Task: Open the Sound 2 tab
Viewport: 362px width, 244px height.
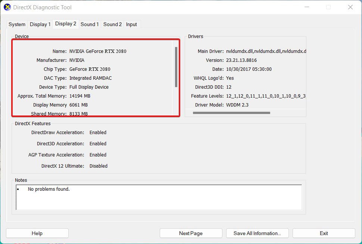Action: coord(112,24)
